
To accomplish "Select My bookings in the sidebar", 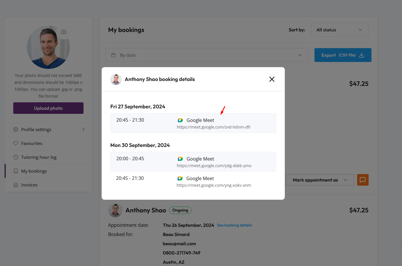I will click(34, 171).
